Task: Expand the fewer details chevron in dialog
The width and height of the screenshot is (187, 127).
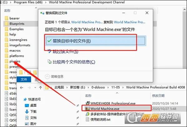Action: 47,76
